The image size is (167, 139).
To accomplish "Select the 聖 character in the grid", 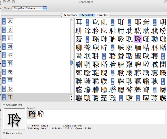I will (138, 56).
